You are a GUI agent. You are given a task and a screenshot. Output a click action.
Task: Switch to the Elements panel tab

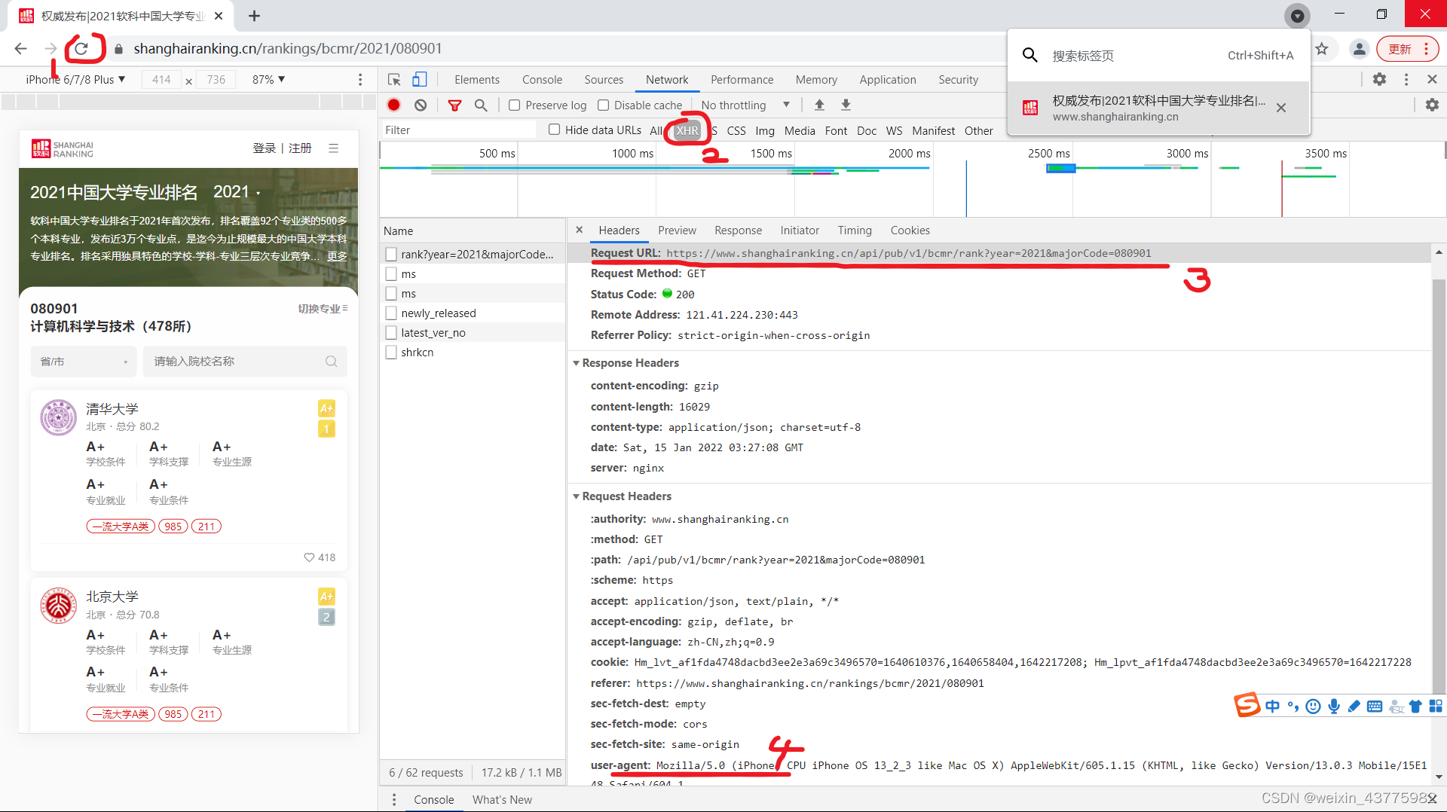tap(477, 80)
